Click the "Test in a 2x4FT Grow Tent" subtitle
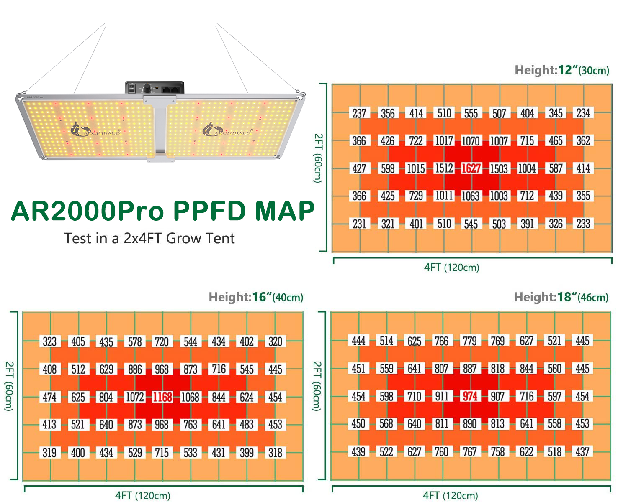618x502 pixels. tap(149, 238)
